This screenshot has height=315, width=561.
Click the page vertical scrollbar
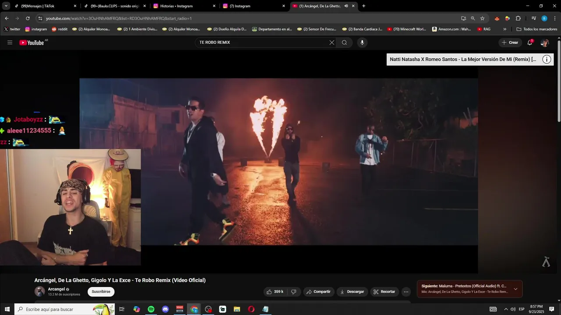559,81
